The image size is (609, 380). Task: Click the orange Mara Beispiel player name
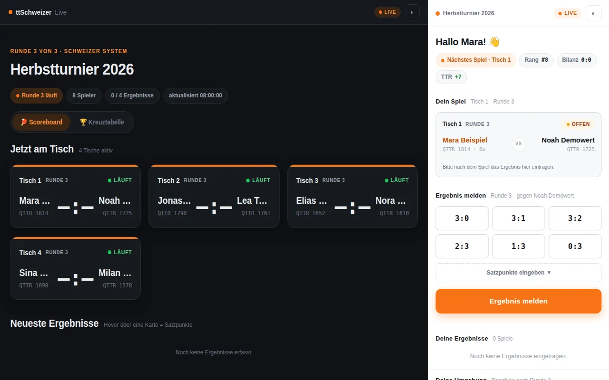(x=465, y=140)
